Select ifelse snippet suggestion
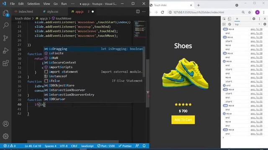This screenshot has width=268, height=150. click(x=93, y=81)
